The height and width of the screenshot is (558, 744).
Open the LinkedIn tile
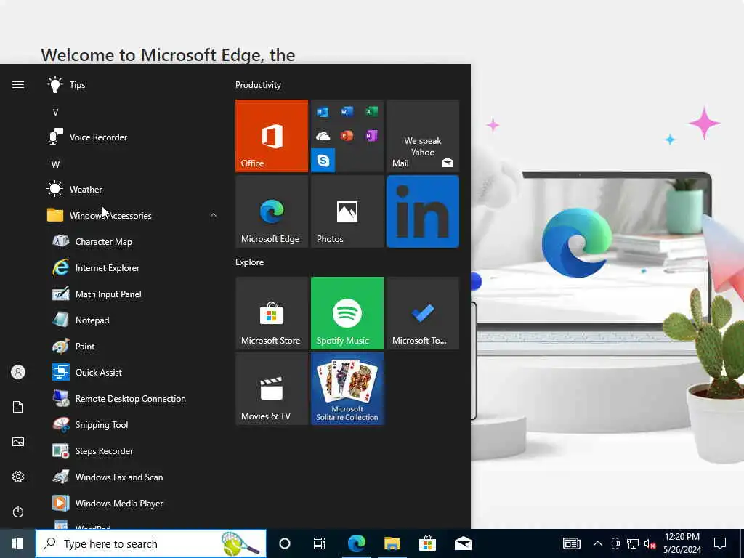[423, 211]
